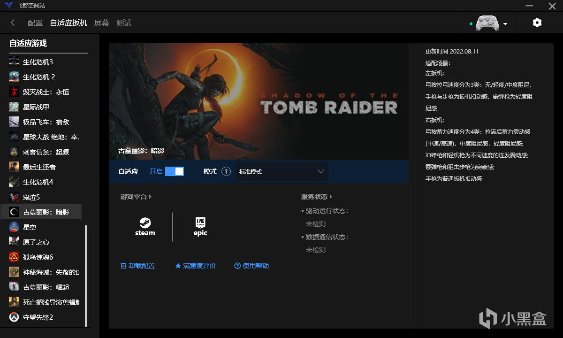Switch to the 配置 tab
Screen dimensions: 563x338
point(35,23)
